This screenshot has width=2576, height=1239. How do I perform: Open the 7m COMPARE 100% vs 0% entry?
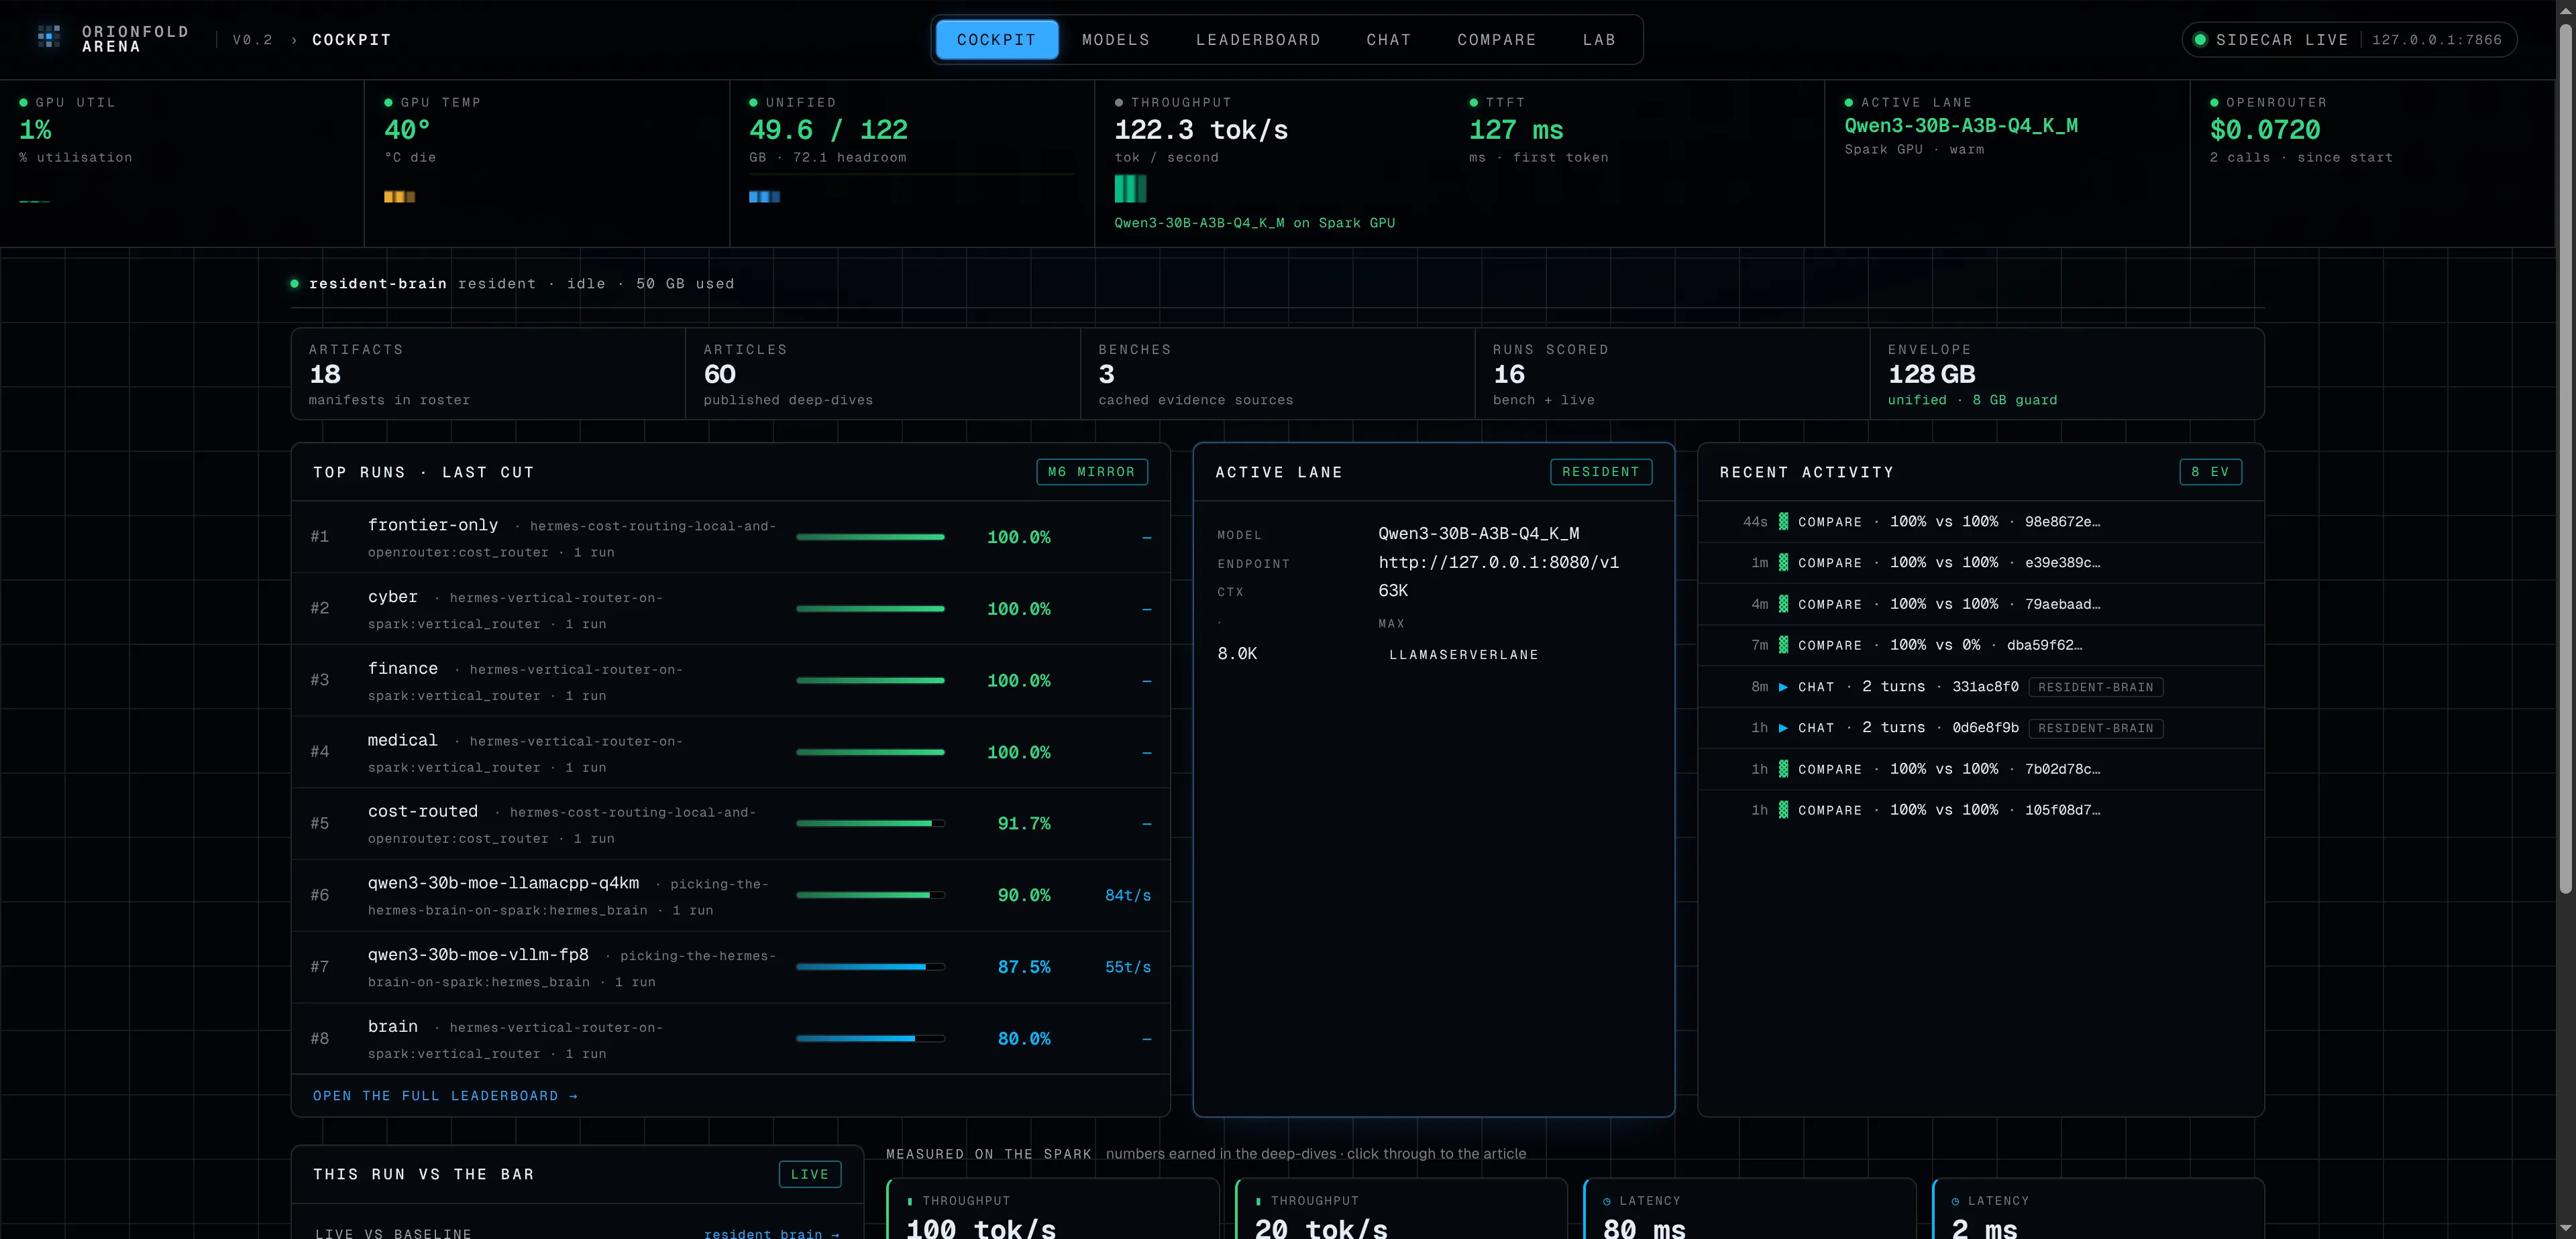coord(1980,646)
